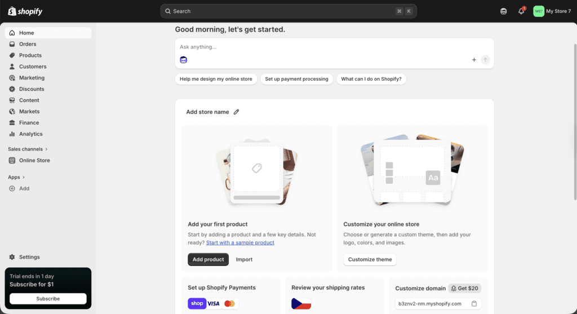Choose What can I do on Shopify? suggestion
Image resolution: width=577 pixels, height=314 pixels.
click(x=371, y=79)
